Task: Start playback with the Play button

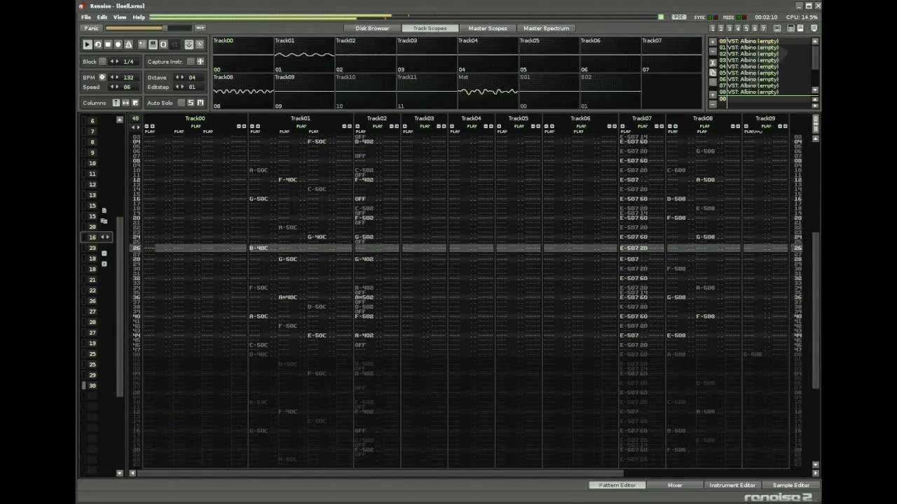Action: (87, 45)
